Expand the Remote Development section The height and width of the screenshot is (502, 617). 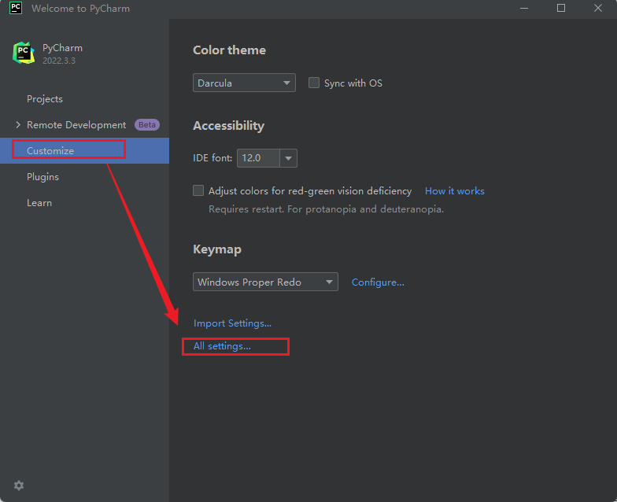point(17,124)
